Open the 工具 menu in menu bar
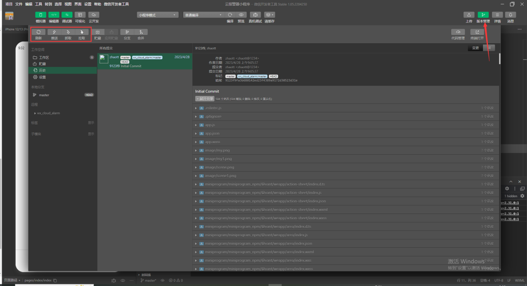The image size is (527, 286). click(38, 4)
